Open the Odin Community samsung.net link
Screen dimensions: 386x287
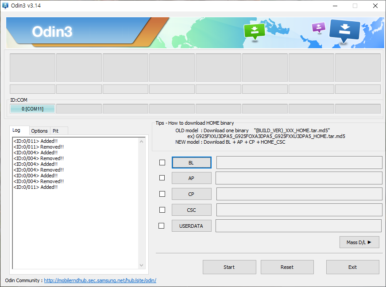(x=100, y=280)
